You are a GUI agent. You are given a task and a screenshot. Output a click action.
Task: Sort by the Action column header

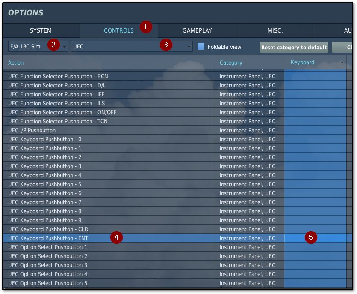(x=16, y=63)
